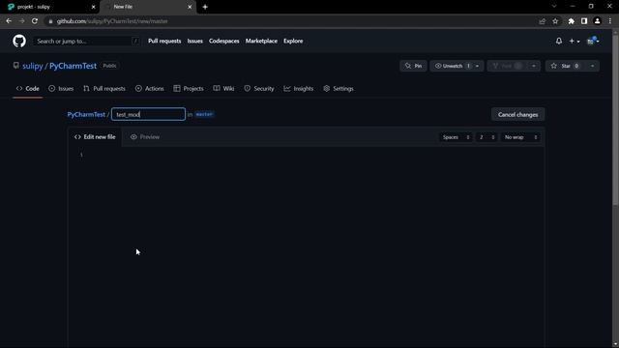Open the user avatar menu
The width and height of the screenshot is (619, 348).
pos(593,41)
